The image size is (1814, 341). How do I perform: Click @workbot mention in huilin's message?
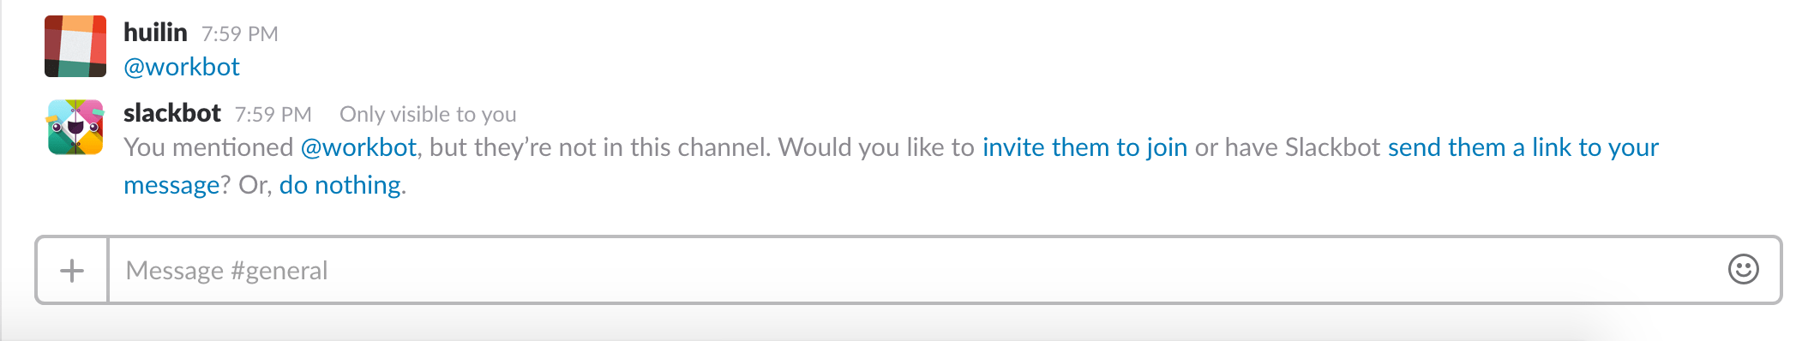click(x=182, y=67)
